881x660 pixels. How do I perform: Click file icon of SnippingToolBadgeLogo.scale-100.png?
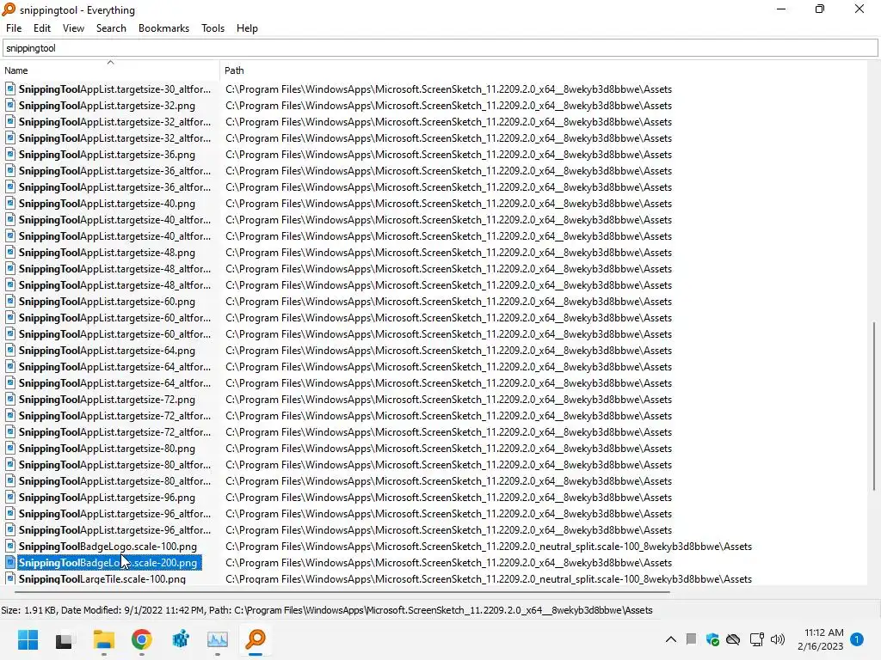pos(10,546)
